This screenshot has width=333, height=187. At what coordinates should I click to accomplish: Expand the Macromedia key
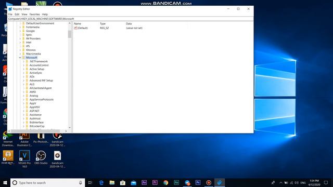point(20,54)
